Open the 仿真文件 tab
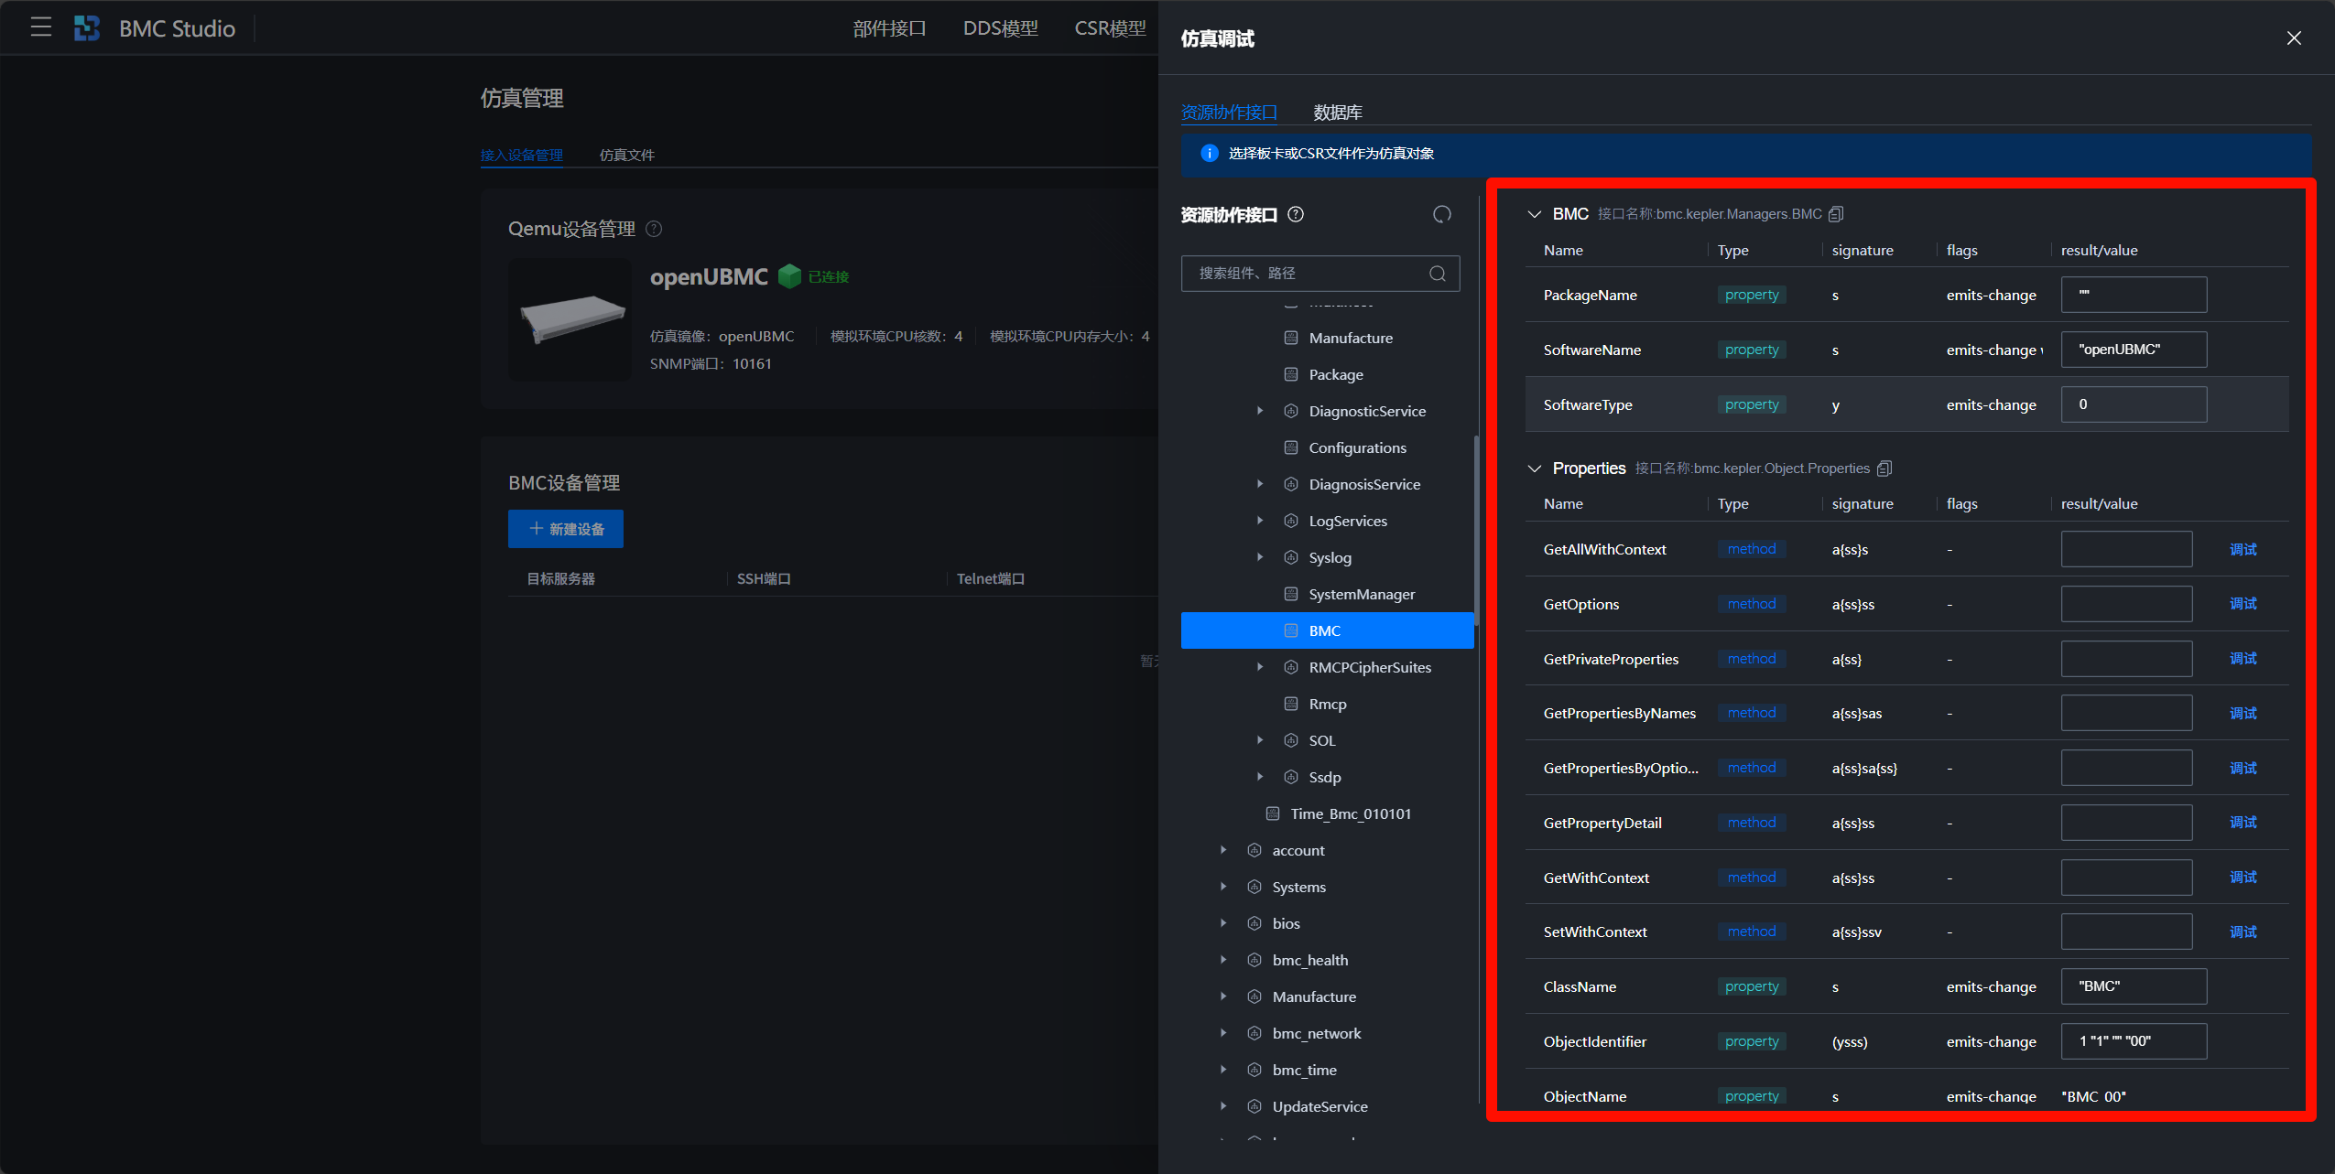Image resolution: width=2335 pixels, height=1174 pixels. click(626, 155)
